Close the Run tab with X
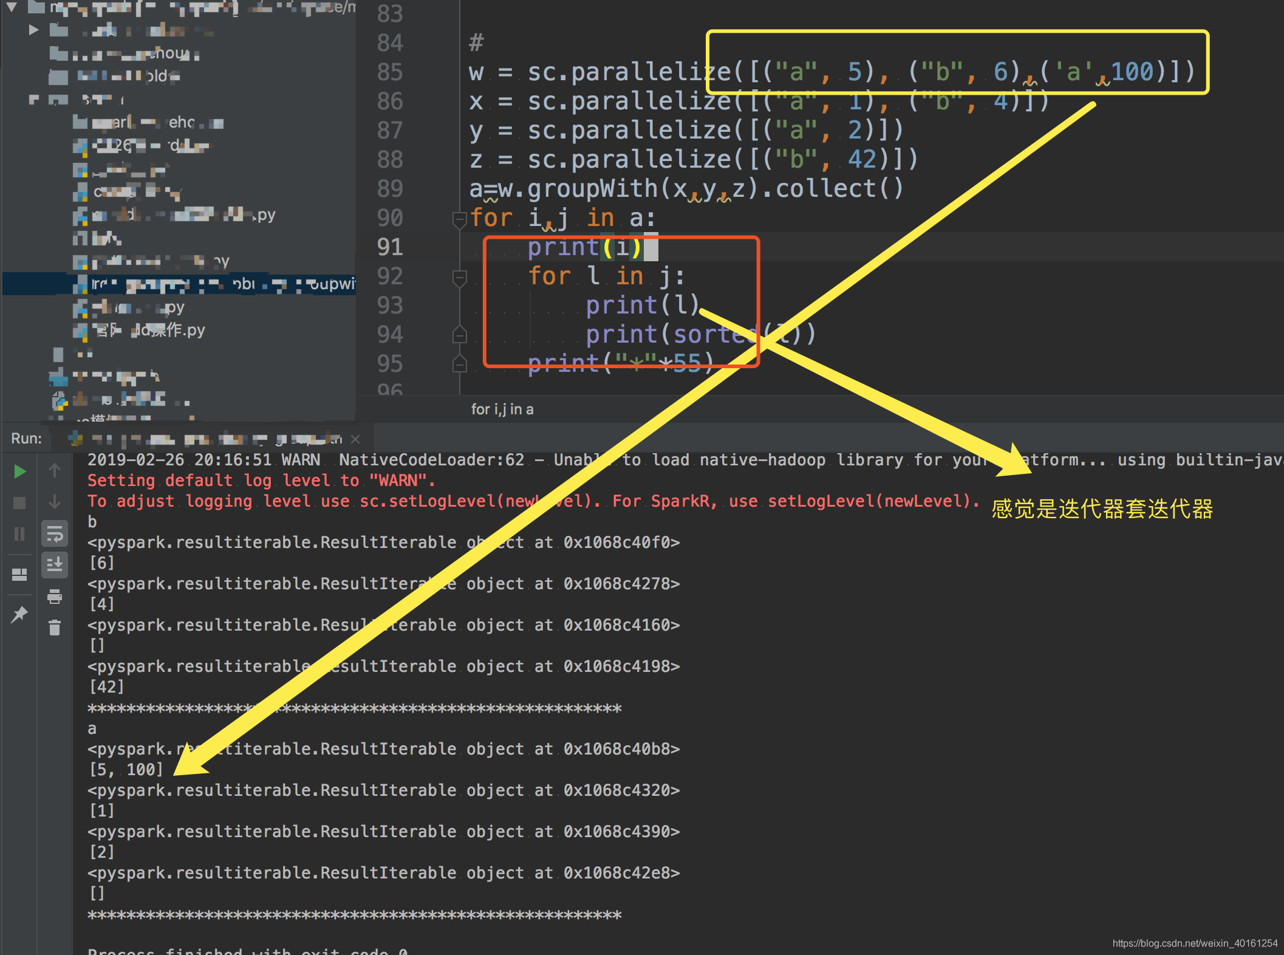 (355, 439)
